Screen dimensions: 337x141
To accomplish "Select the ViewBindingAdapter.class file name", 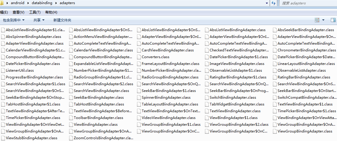I will (x=96, y=125).
